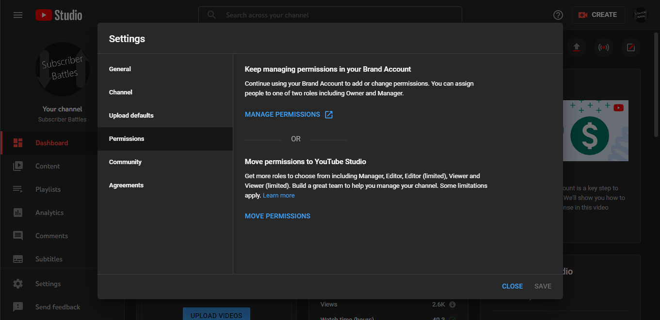Click the MOVE PERMISSIONS button

point(277,216)
